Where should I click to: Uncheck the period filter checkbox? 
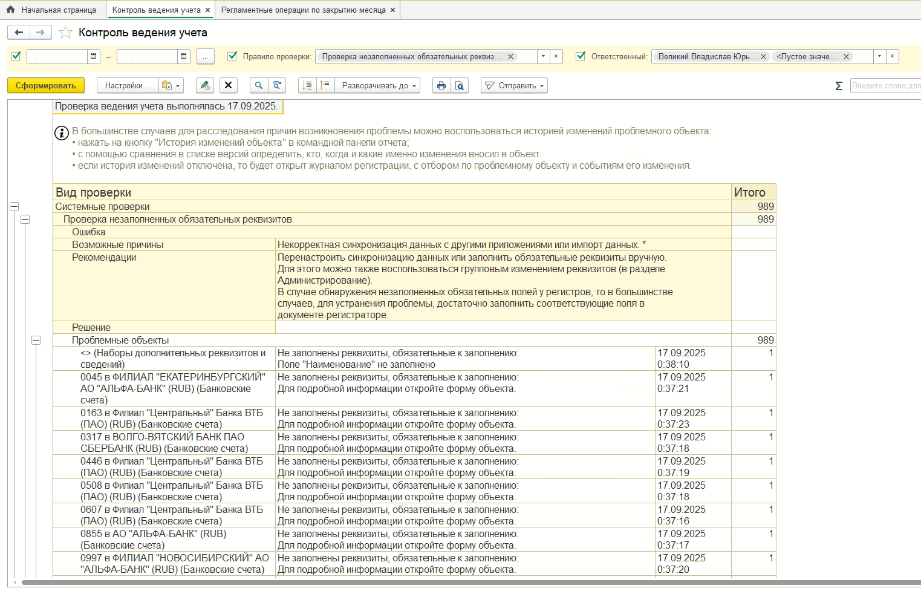pos(16,56)
